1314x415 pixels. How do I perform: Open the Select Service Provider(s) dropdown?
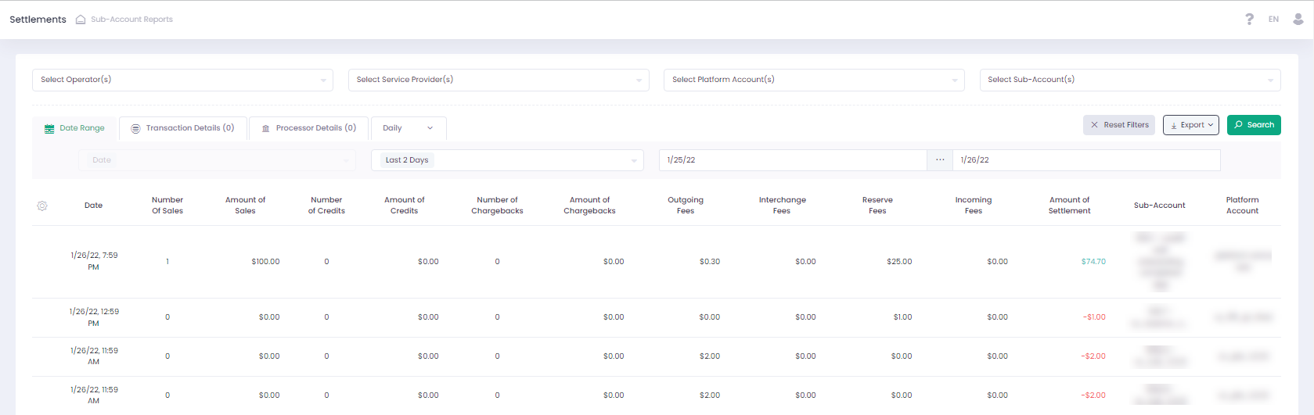(x=499, y=80)
